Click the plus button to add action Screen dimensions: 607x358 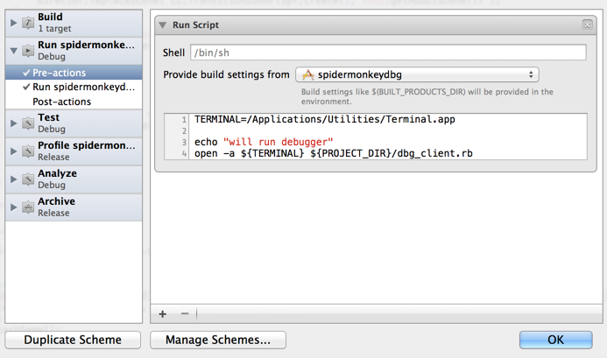coord(163,313)
